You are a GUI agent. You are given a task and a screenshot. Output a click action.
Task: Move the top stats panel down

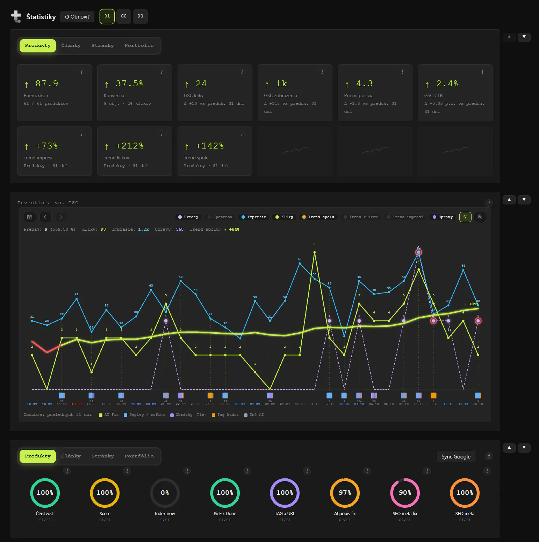pyautogui.click(x=524, y=37)
